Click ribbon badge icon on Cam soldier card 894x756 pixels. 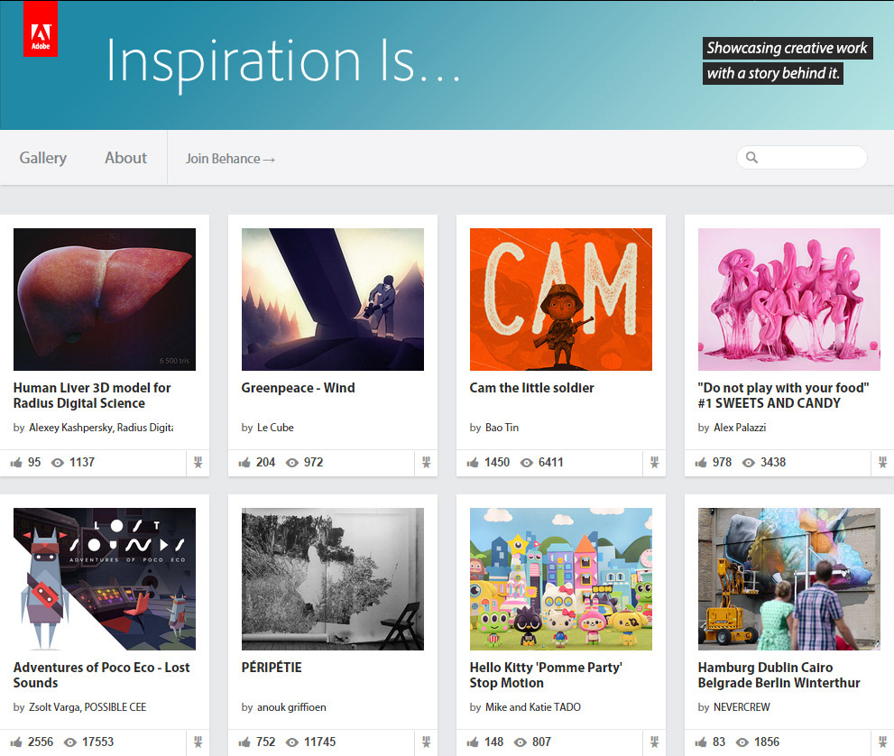tap(654, 463)
